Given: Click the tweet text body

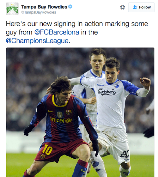Looking at the screenshot, I should pyautogui.click(x=77, y=32).
